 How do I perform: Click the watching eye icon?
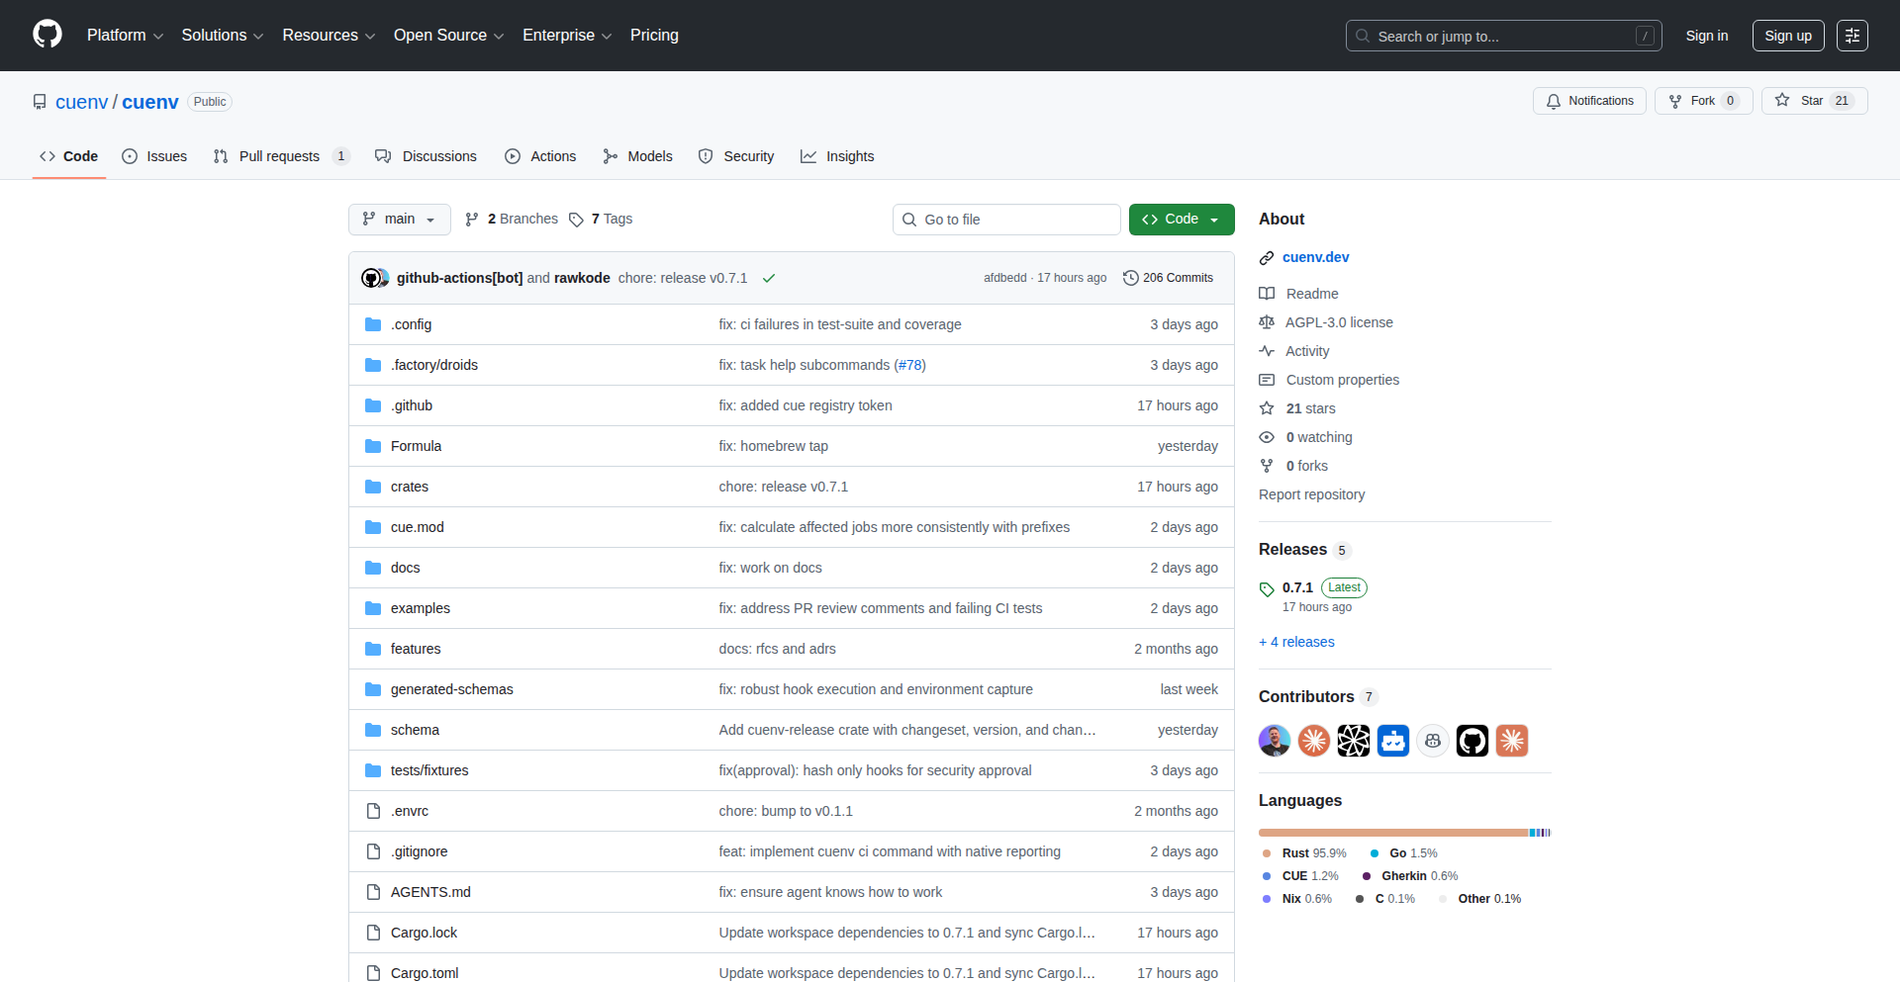(x=1267, y=437)
